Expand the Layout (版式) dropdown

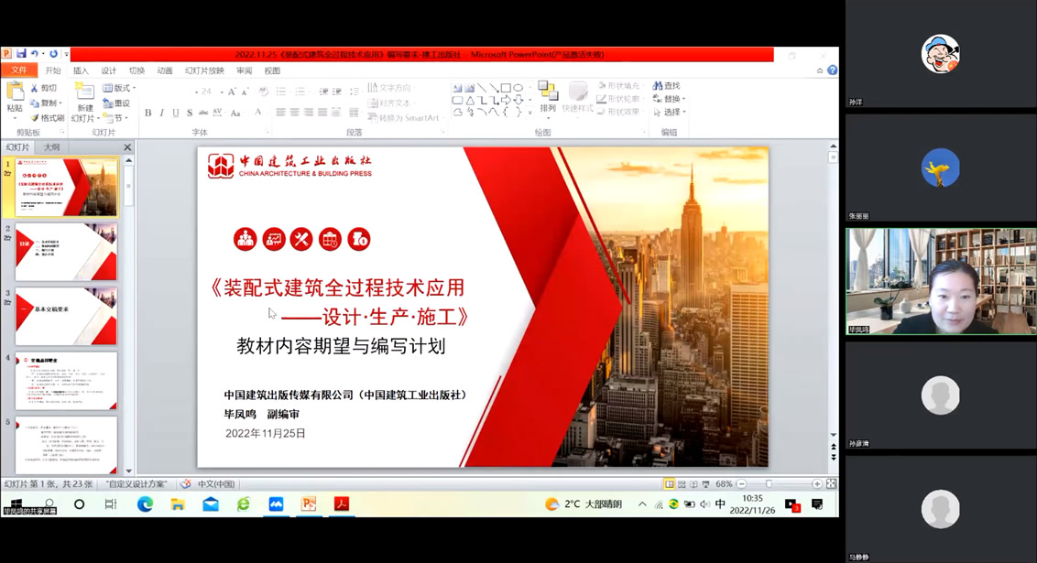(x=134, y=89)
